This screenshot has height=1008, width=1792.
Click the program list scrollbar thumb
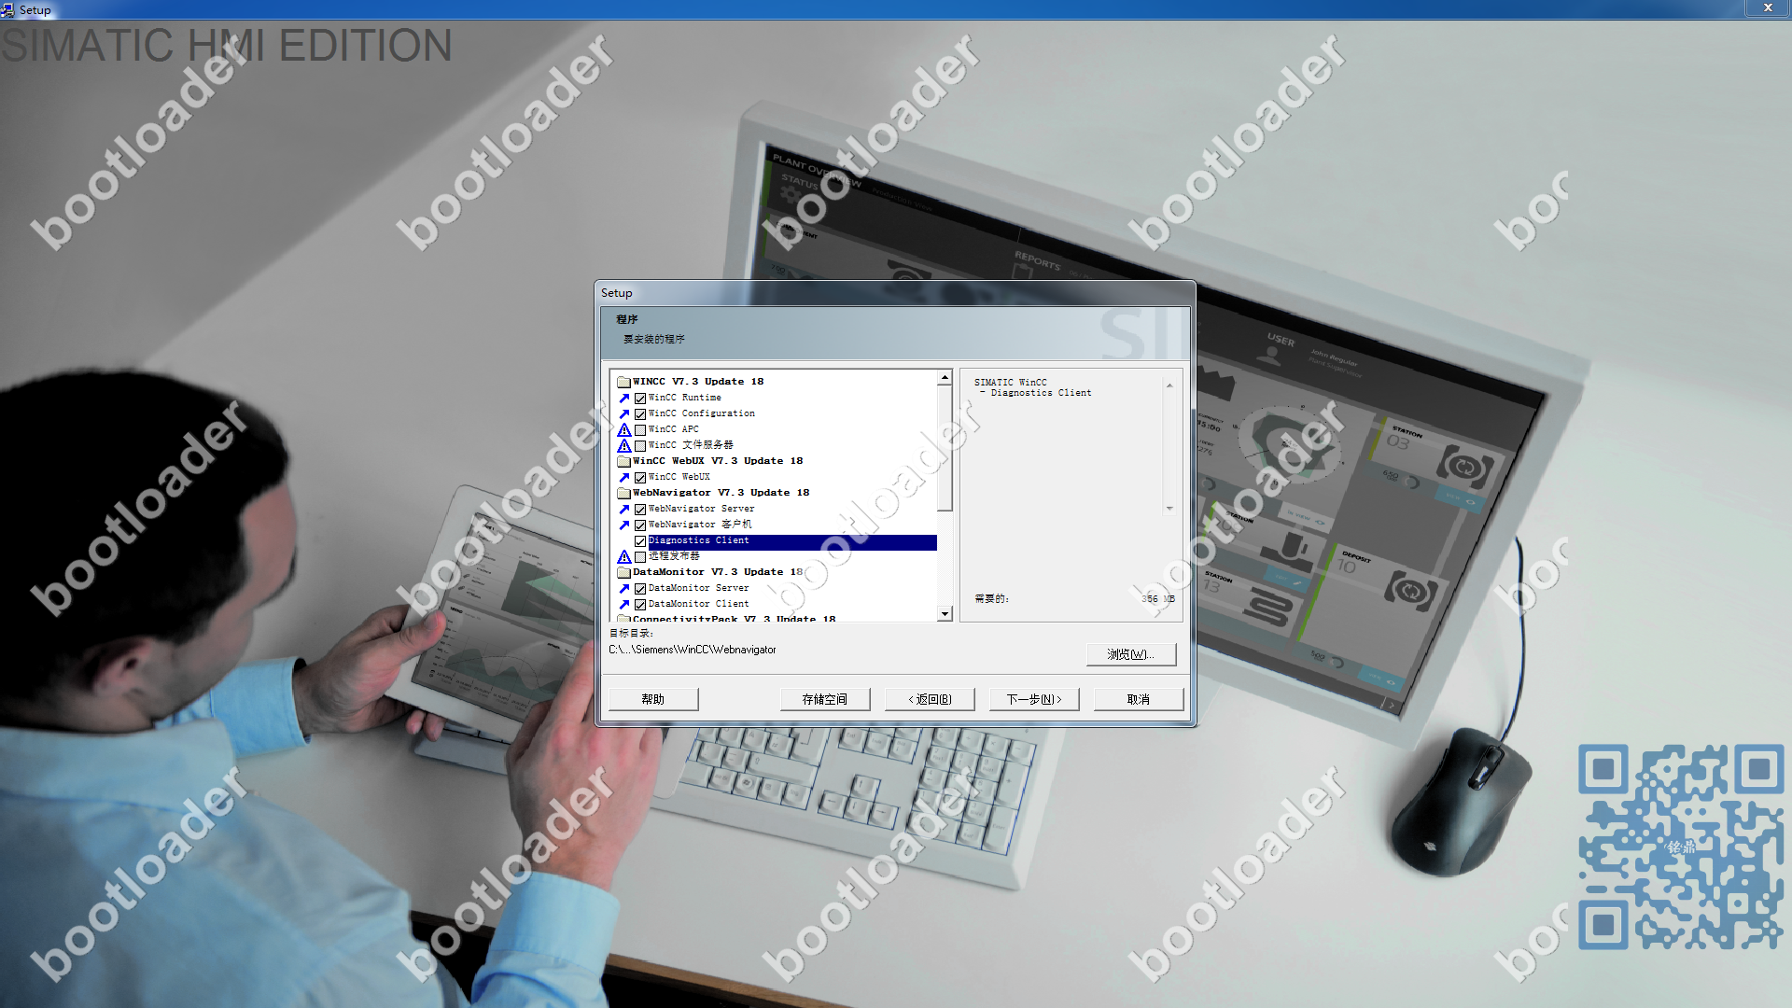(945, 448)
